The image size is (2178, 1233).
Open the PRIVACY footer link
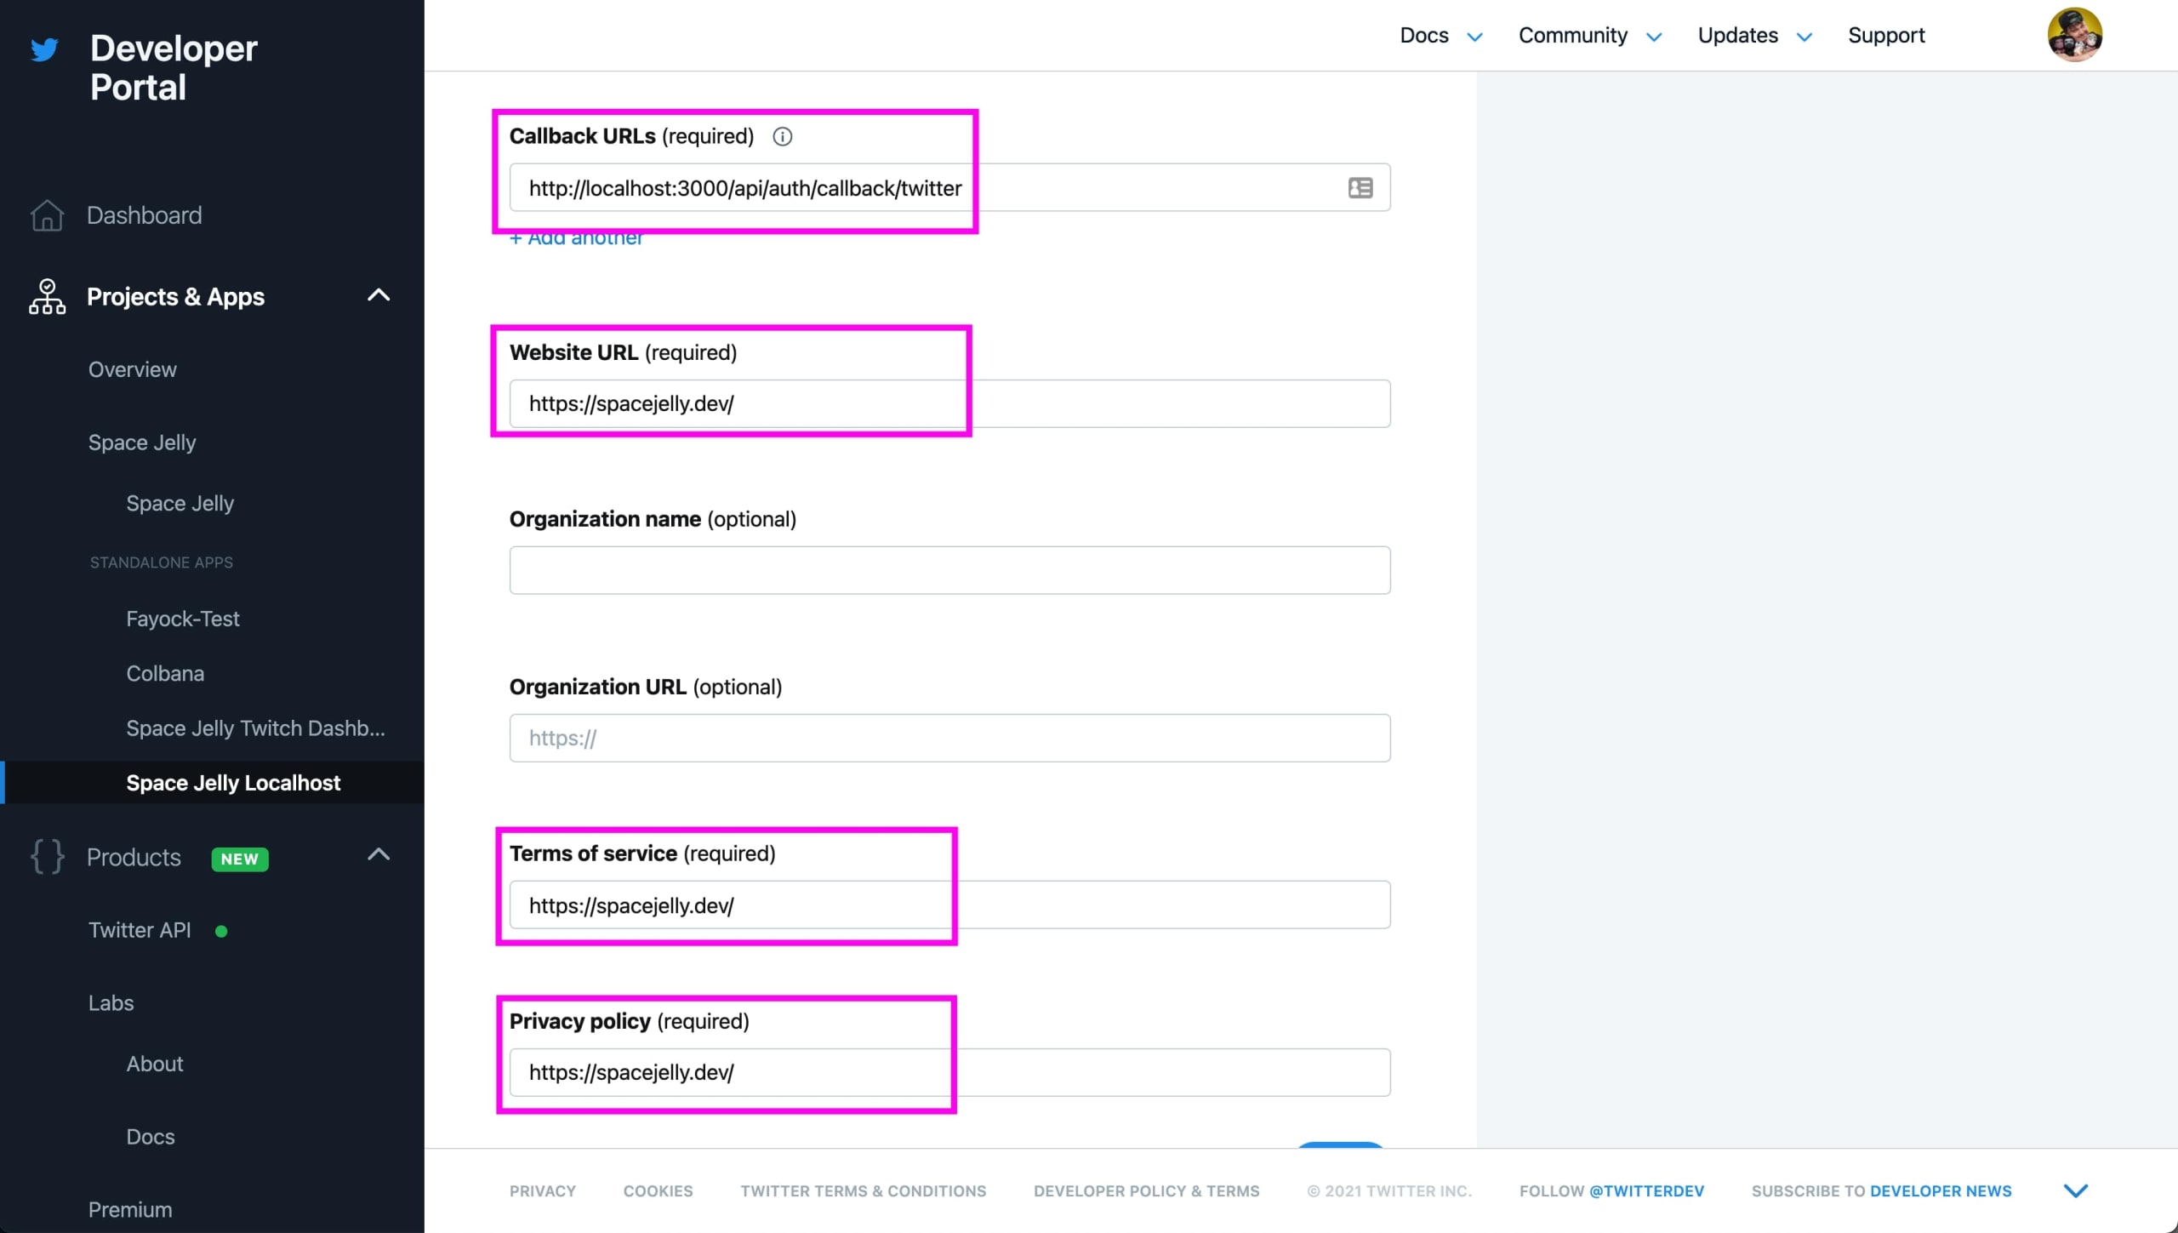click(542, 1190)
